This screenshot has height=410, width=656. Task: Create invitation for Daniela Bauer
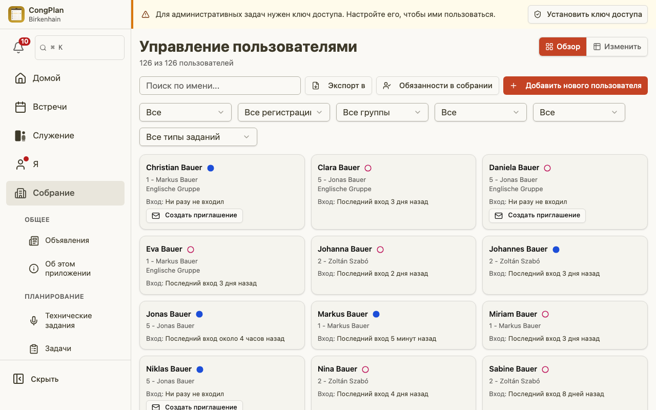[x=537, y=215]
